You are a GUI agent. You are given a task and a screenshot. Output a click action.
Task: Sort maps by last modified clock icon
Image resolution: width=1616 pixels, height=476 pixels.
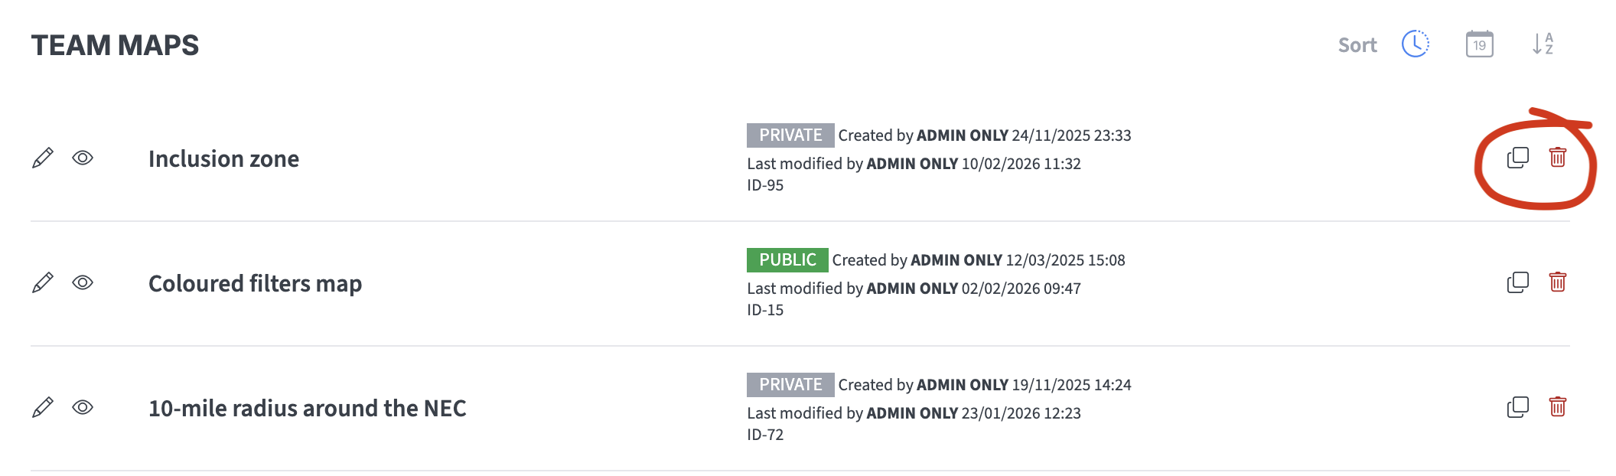click(1416, 44)
